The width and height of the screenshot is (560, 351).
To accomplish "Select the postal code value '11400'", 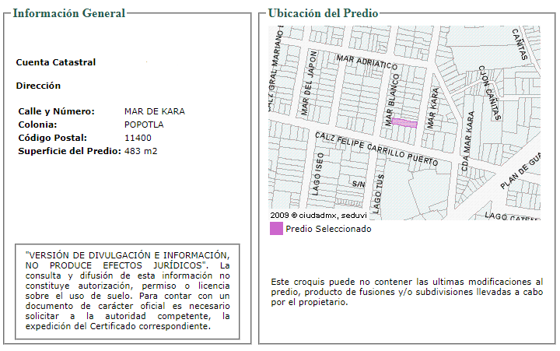I will [x=138, y=138].
